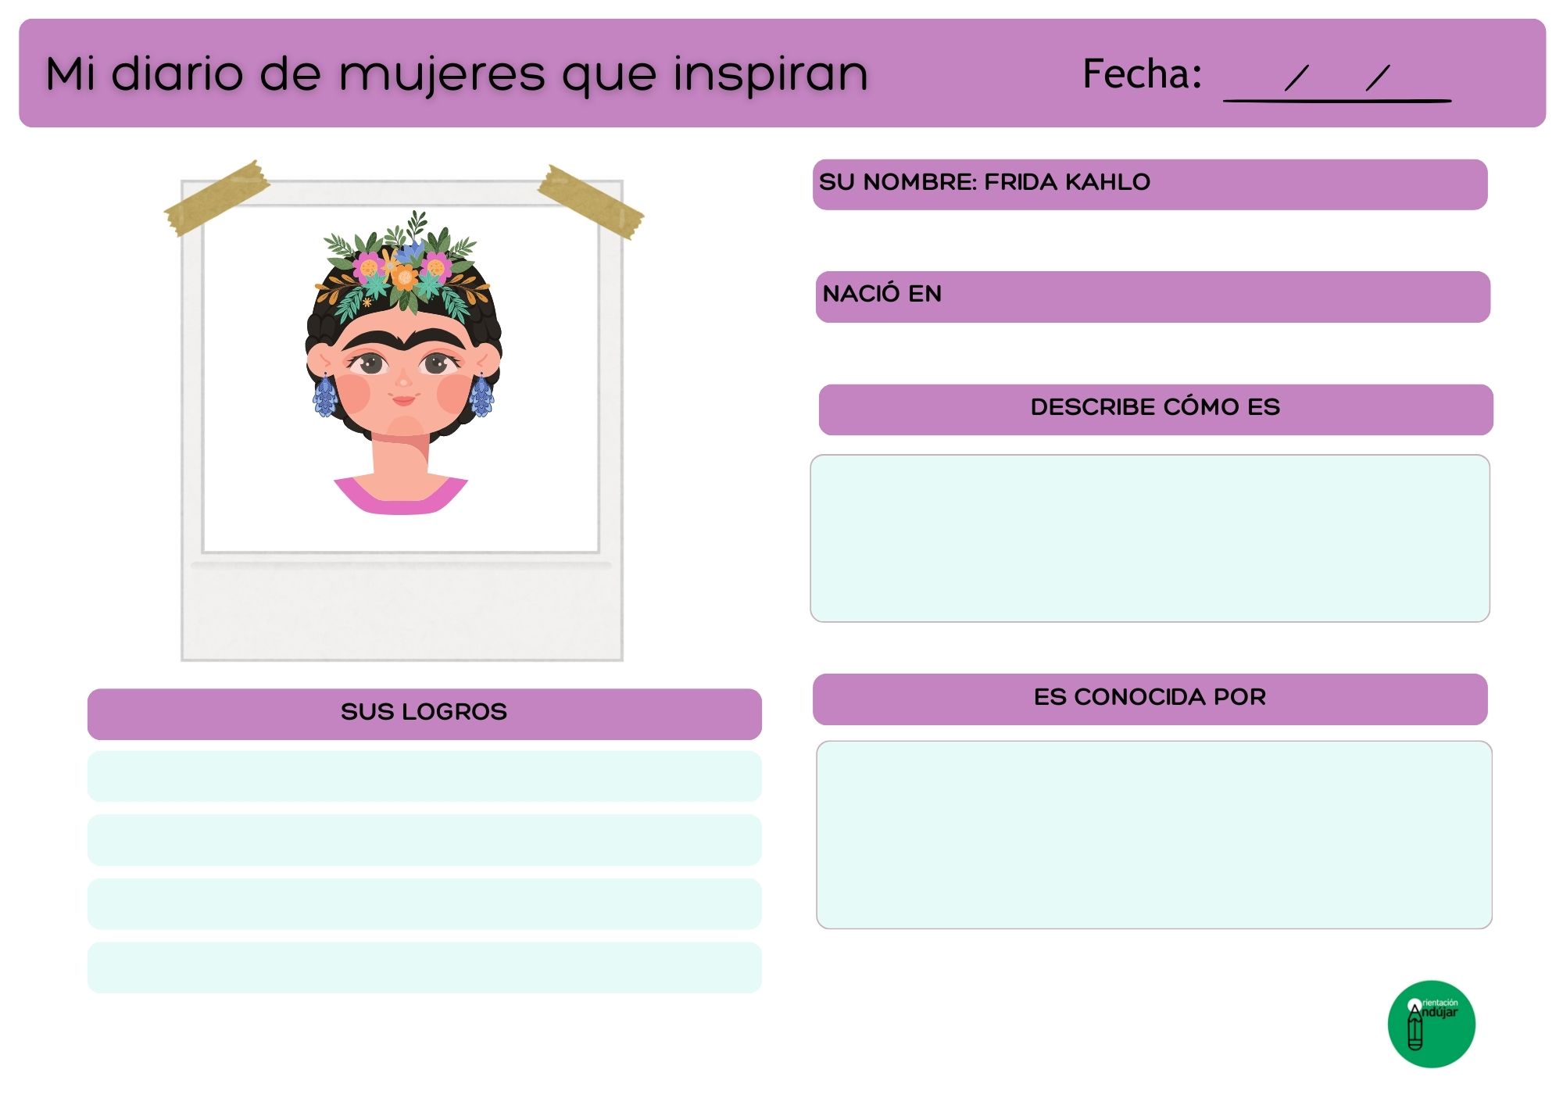Click the right tape strip on photo
The image size is (1563, 1105).
pyautogui.click(x=591, y=202)
